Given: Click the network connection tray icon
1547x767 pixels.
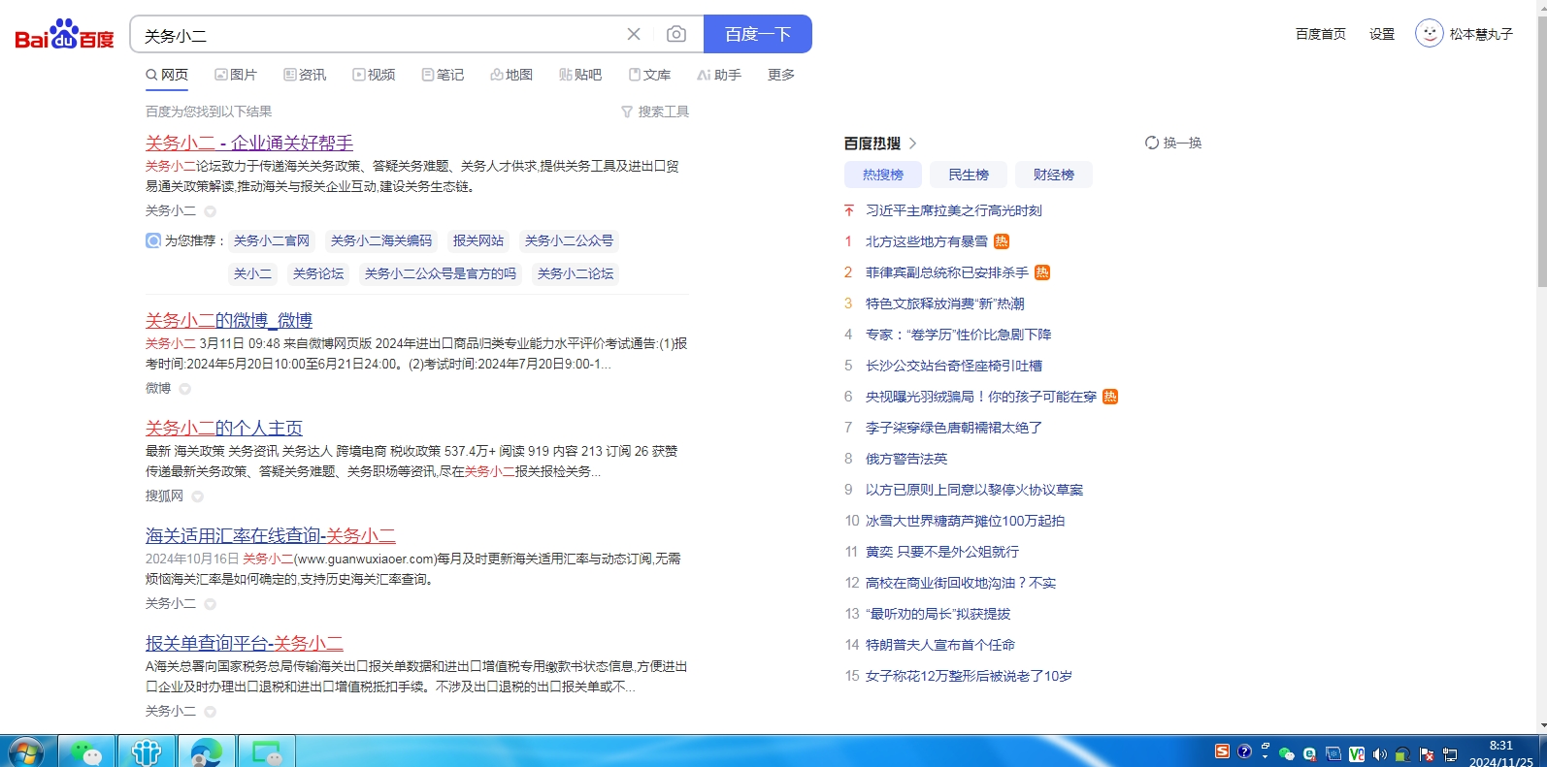Looking at the screenshot, I should (1450, 753).
